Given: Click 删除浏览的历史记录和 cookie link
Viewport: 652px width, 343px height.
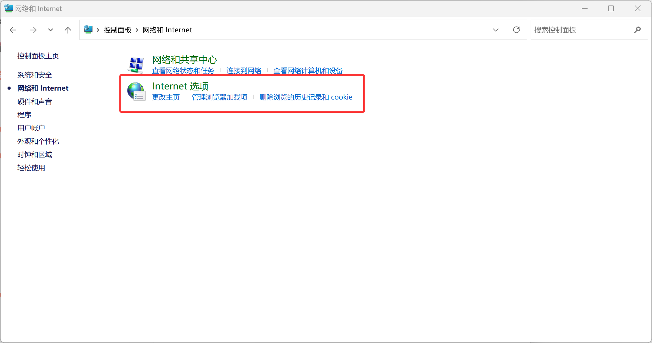Looking at the screenshot, I should (306, 97).
